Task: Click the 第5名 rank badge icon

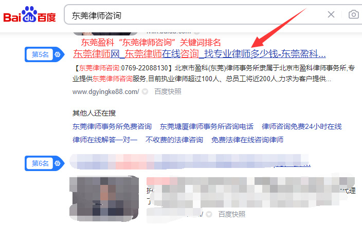Action: pos(45,54)
